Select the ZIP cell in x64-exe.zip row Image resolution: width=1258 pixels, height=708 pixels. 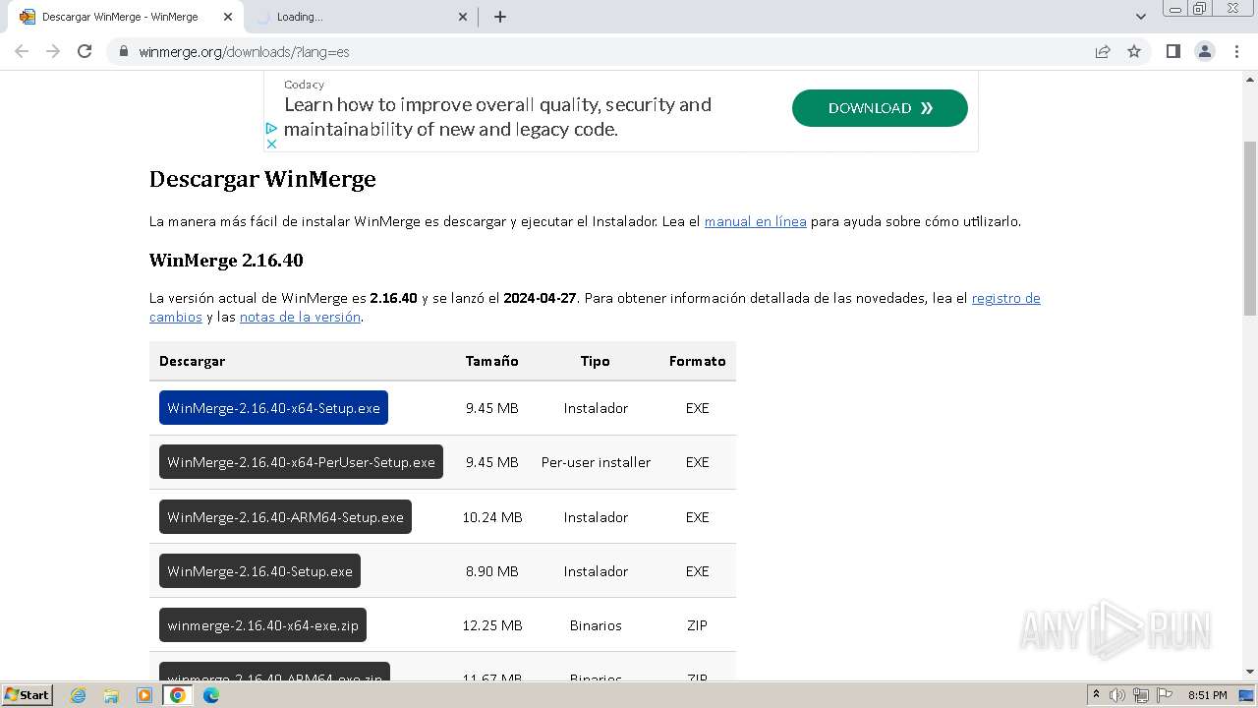point(698,625)
